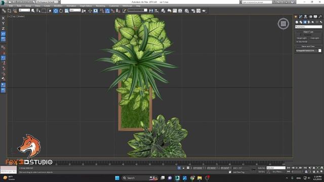Open the Edit menu
Viewport: 324px width, 182px height.
pos(11,6)
